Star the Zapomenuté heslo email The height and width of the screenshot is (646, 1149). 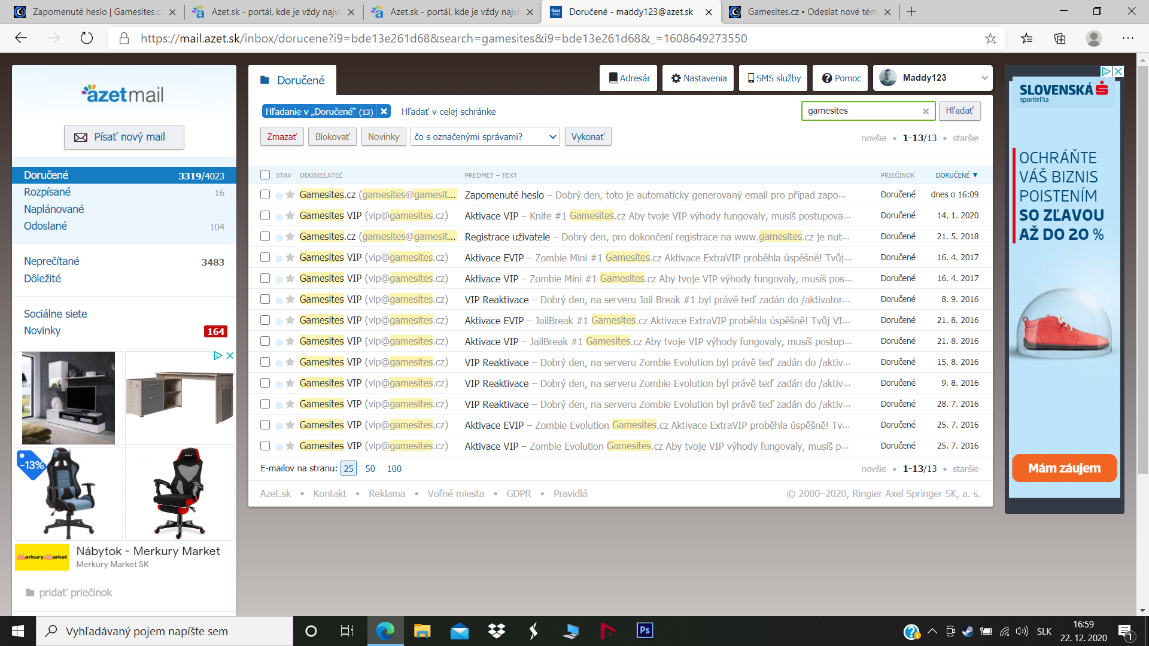click(290, 194)
